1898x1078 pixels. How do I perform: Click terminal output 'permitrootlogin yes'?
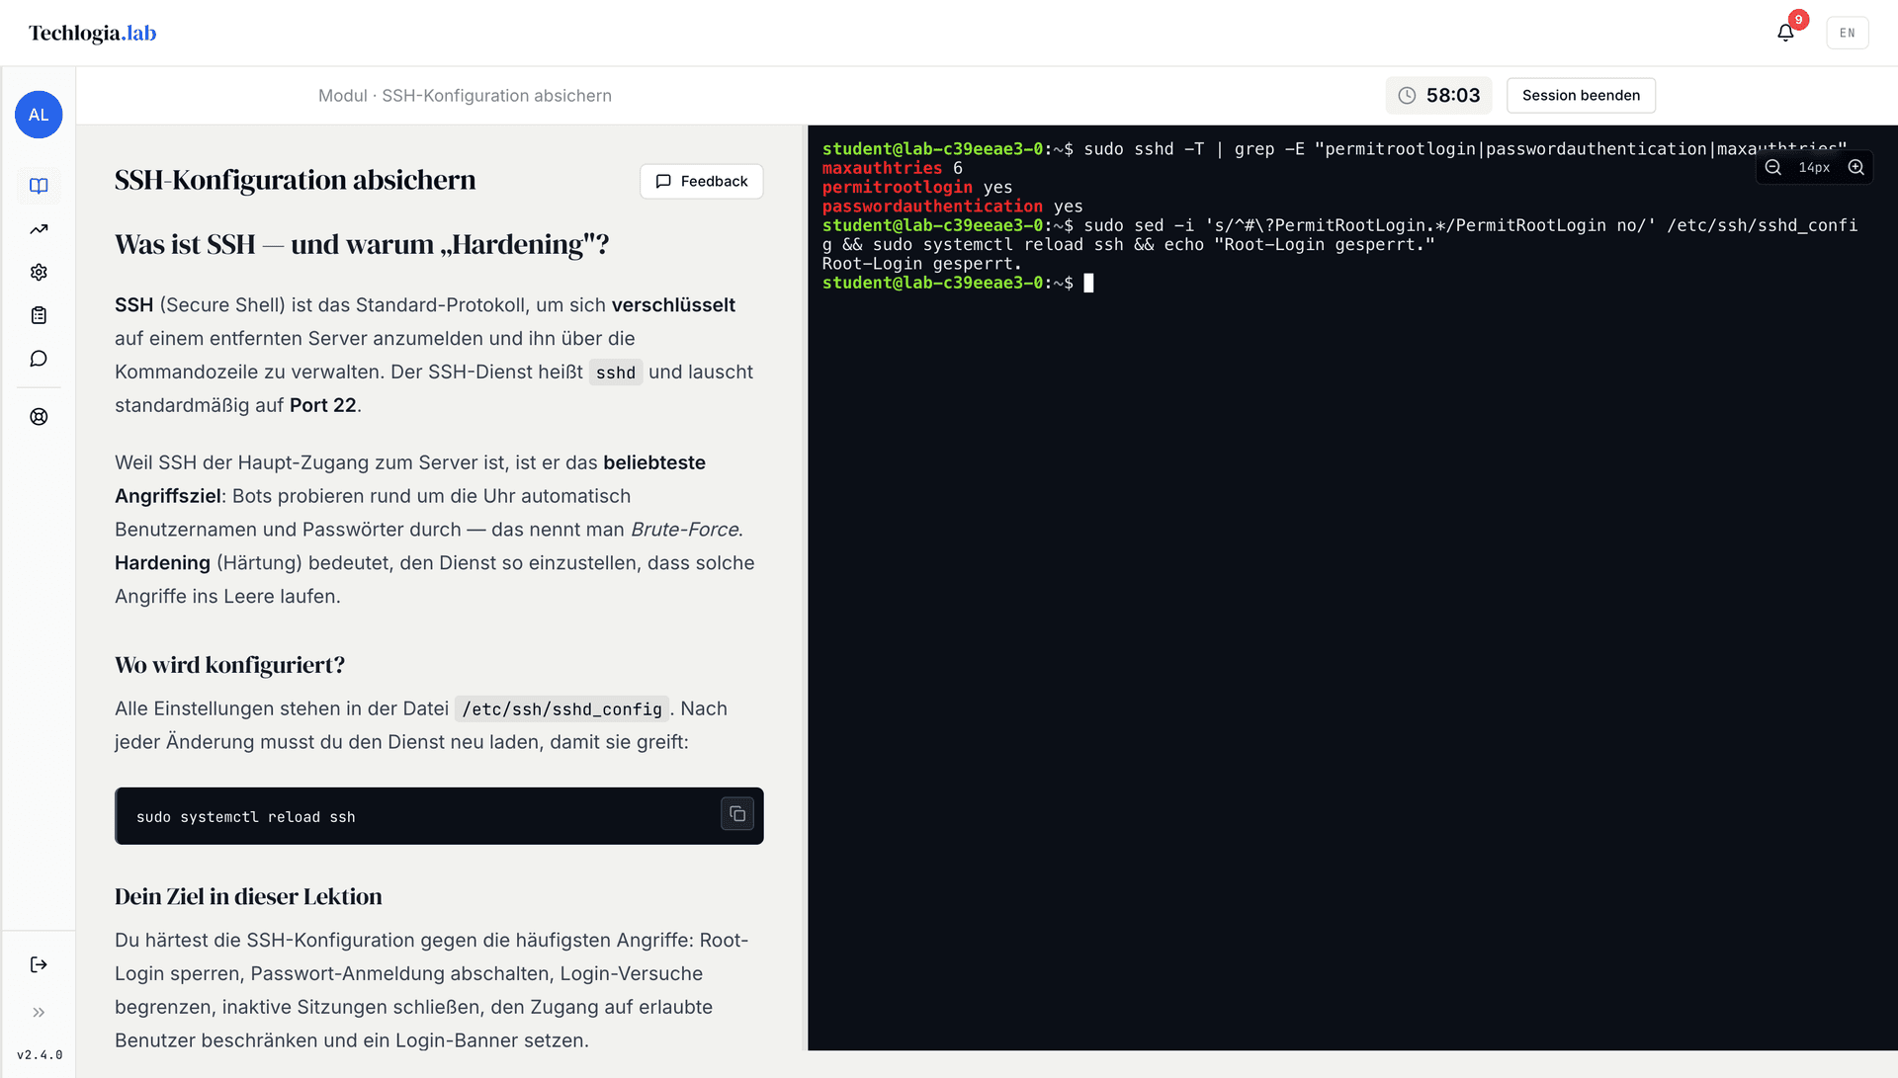(917, 188)
